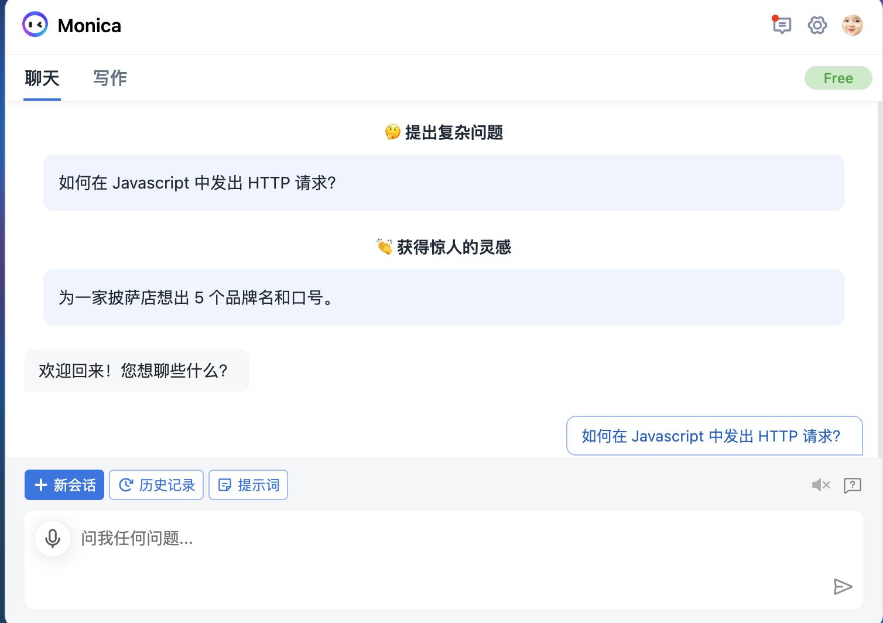
Task: Click the send message arrow icon
Action: 842,586
